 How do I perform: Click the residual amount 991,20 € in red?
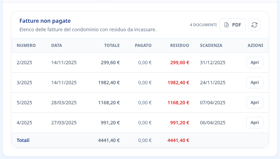(x=180, y=123)
